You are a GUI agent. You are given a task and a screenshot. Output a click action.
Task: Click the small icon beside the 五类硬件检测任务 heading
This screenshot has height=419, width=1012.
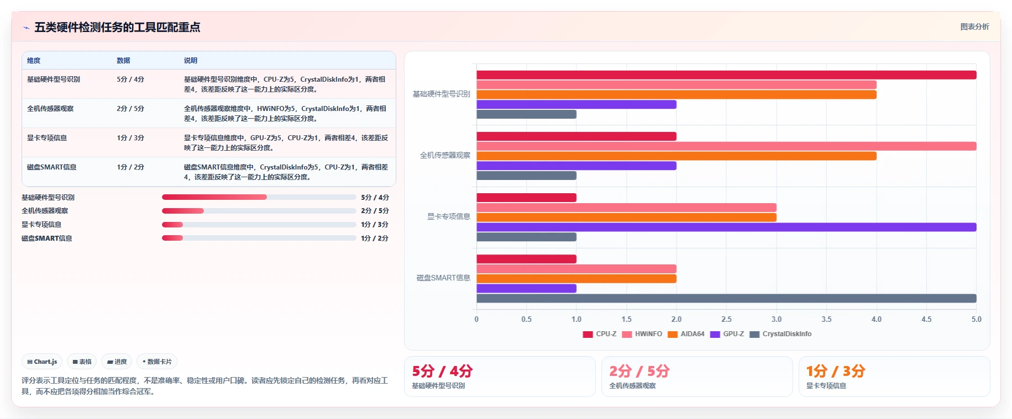tap(26, 28)
